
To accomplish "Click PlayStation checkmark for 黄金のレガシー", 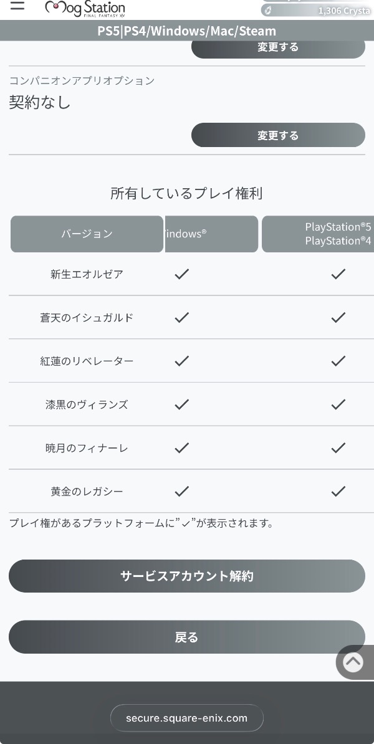I will [338, 492].
